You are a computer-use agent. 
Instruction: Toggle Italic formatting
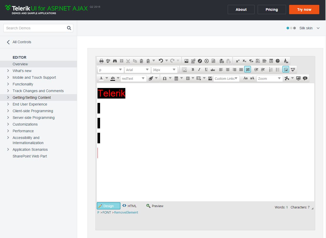tap(199, 69)
